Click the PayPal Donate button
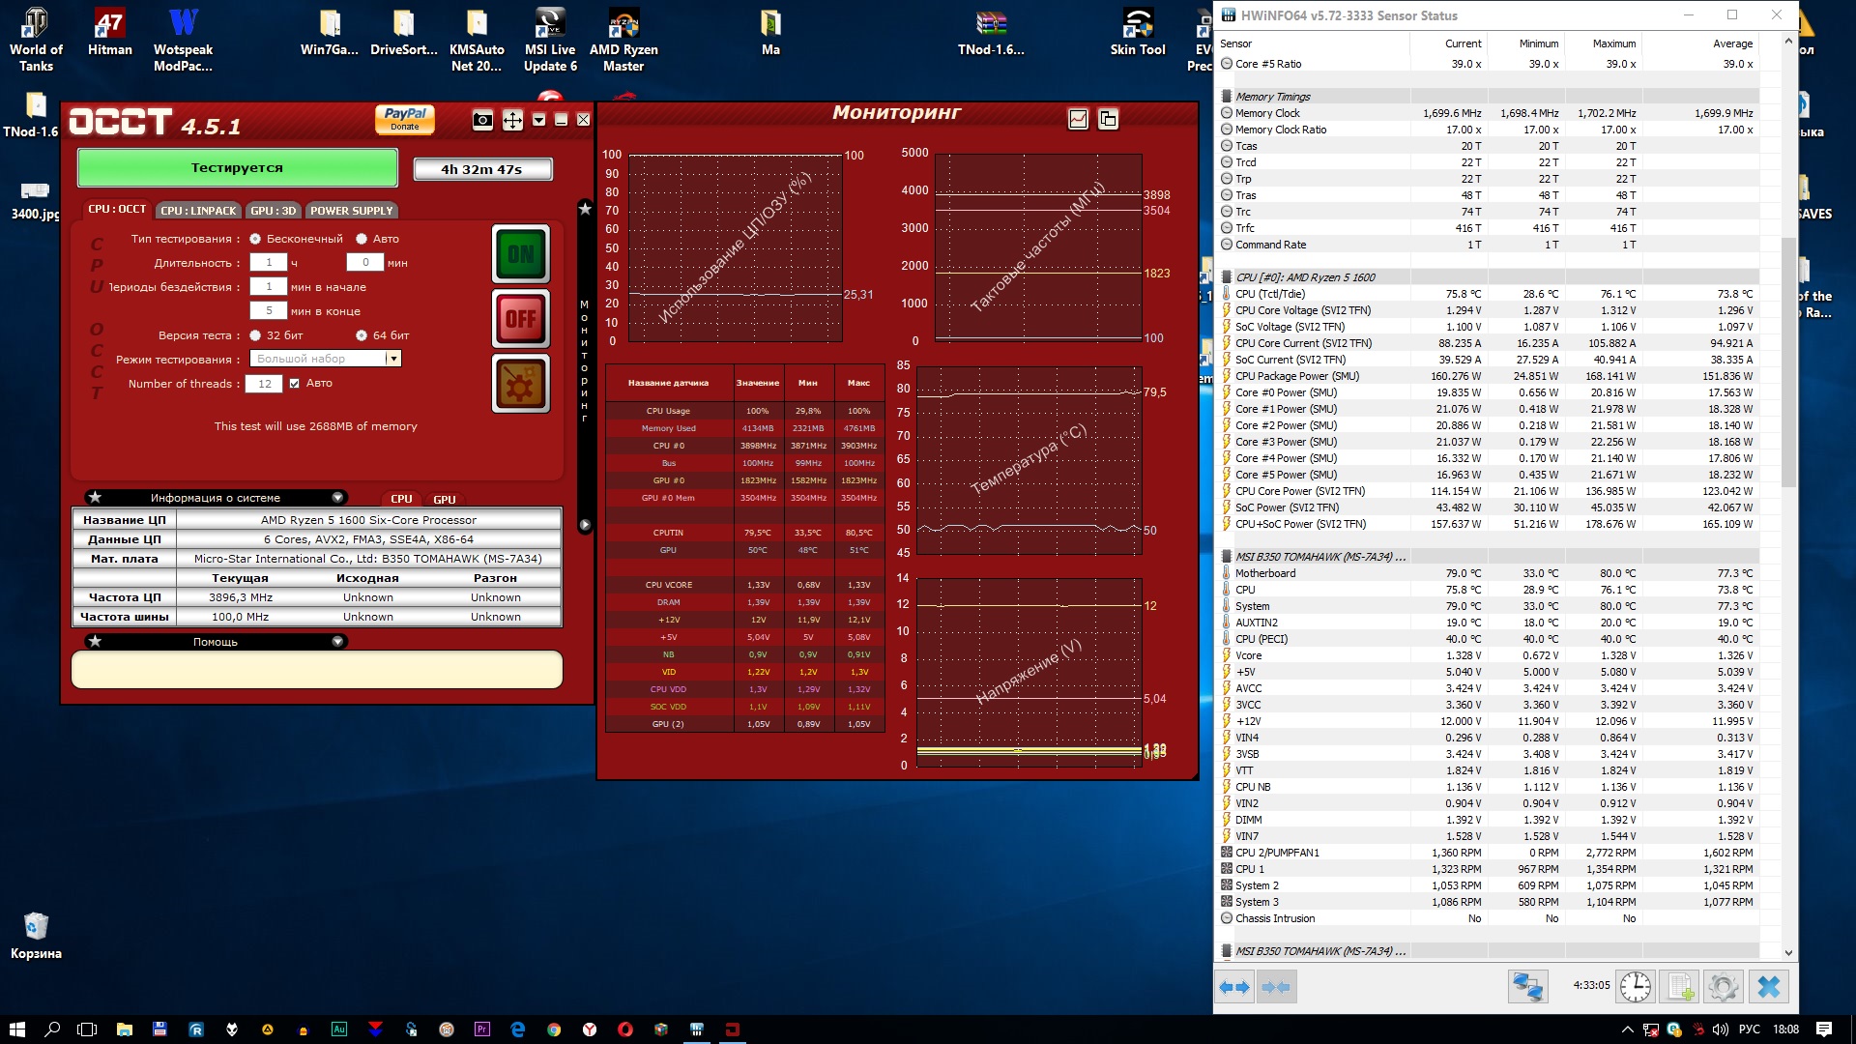 pos(405,119)
